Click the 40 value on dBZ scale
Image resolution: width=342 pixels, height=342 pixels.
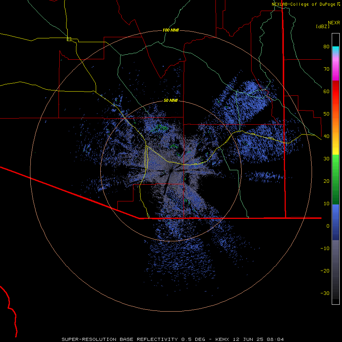[326, 136]
